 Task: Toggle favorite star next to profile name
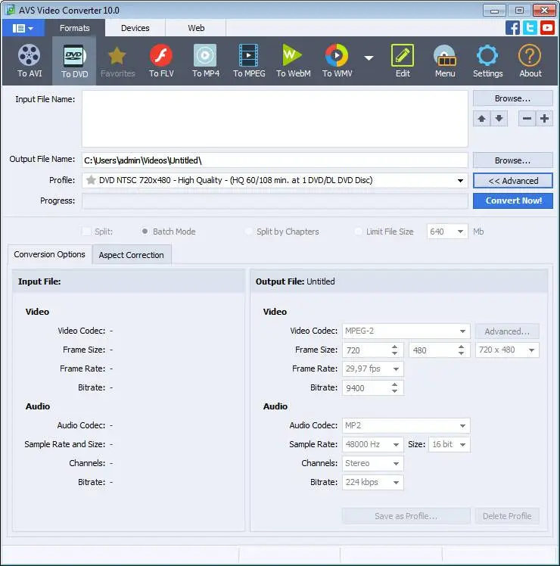coord(91,180)
